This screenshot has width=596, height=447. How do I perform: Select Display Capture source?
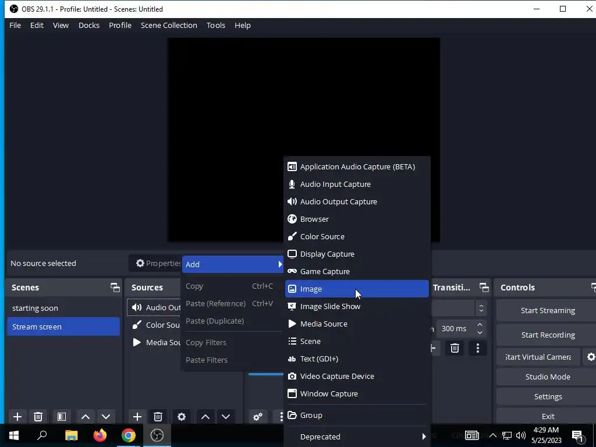point(357,254)
